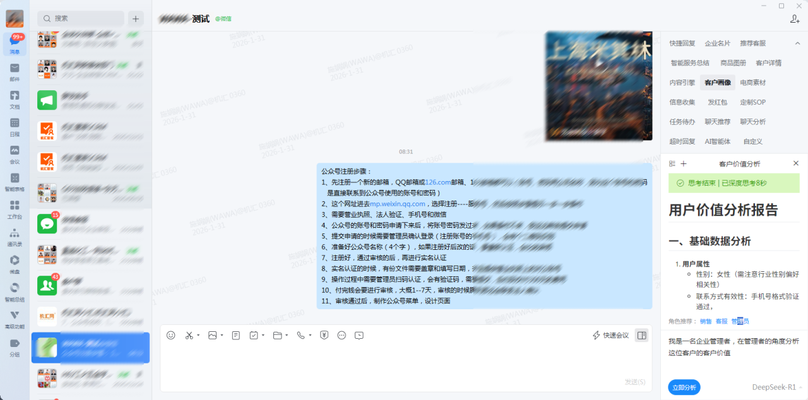Open the dropdown next to the image icon

tap(221, 335)
